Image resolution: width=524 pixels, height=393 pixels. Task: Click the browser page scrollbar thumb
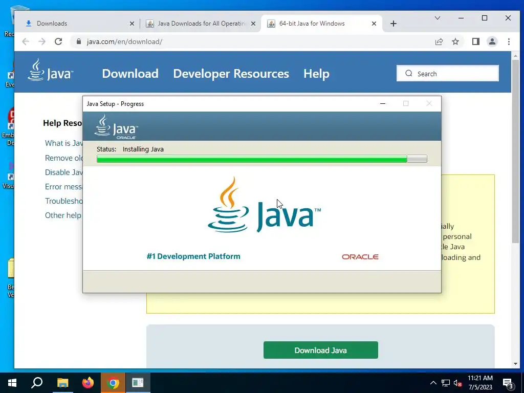pyautogui.click(x=515, y=151)
